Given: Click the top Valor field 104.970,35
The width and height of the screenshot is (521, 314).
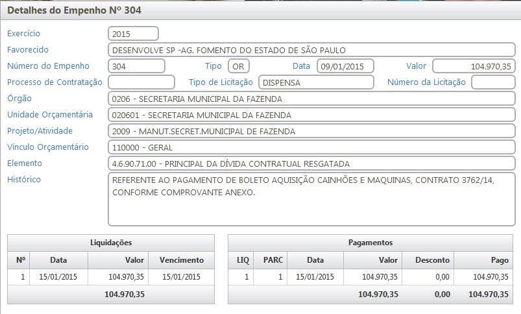Looking at the screenshot, I should click(x=474, y=66).
